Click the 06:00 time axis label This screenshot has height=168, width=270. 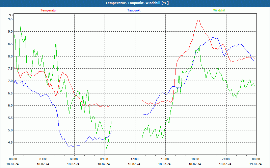click(74, 159)
